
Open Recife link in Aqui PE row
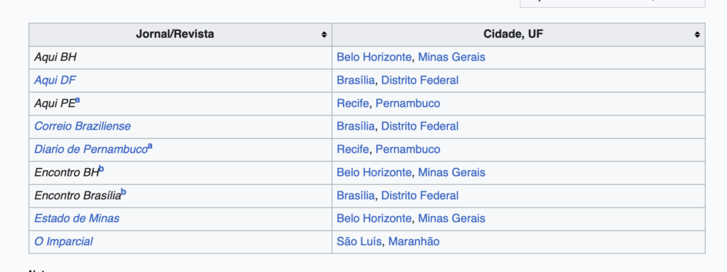[352, 103]
